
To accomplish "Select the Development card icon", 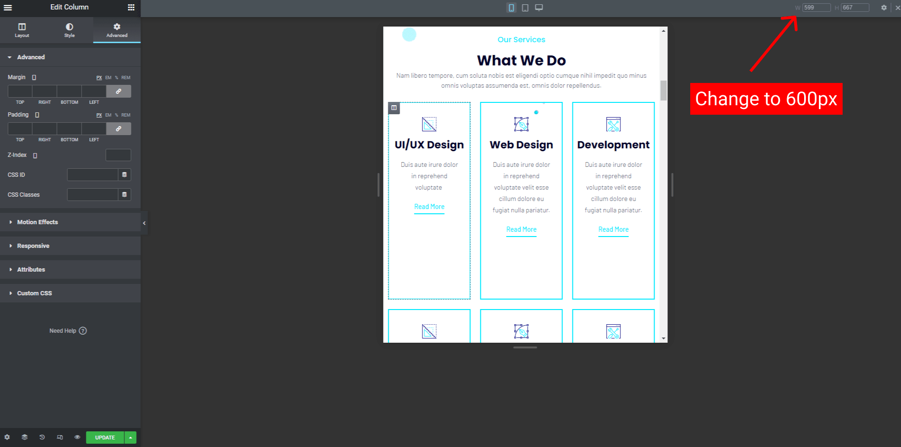I will click(x=613, y=124).
